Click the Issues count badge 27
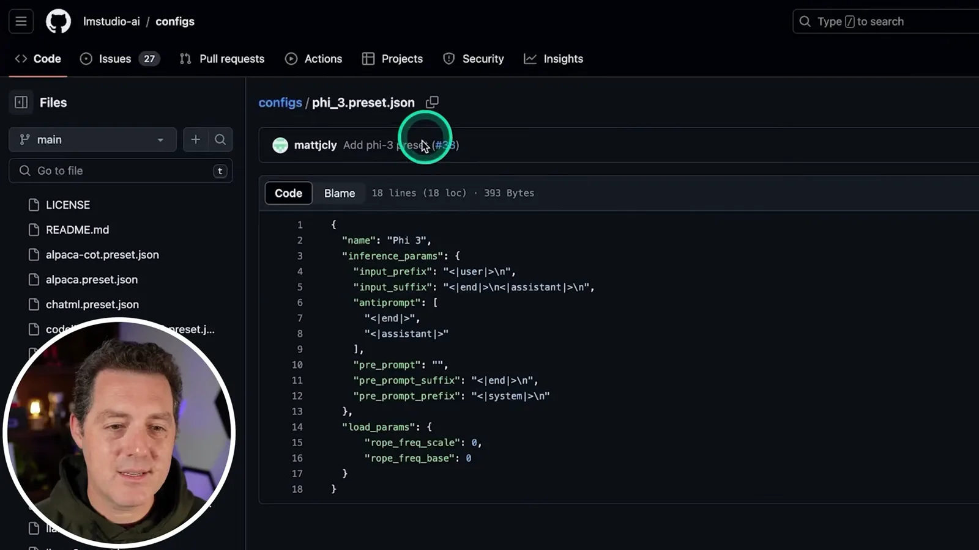The width and height of the screenshot is (979, 550). click(149, 59)
